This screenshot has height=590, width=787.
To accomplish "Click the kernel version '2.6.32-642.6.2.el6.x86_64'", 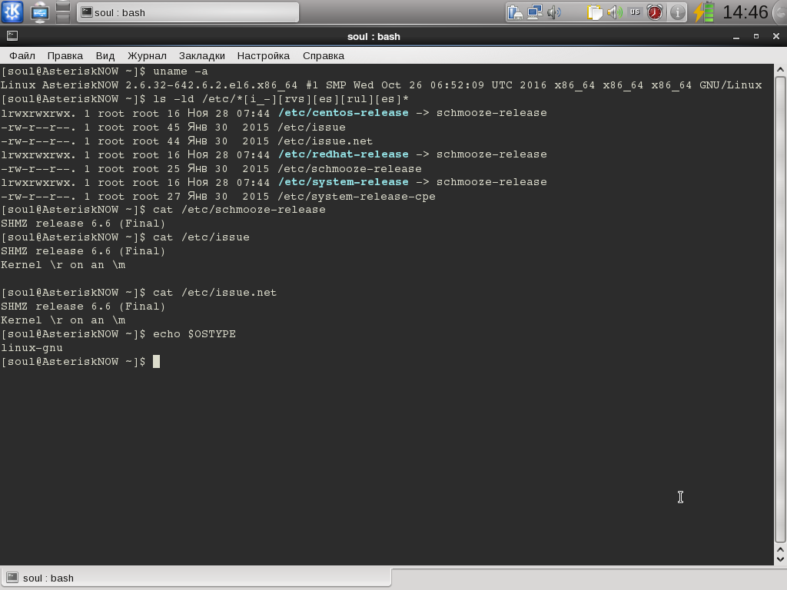I will click(x=211, y=85).
